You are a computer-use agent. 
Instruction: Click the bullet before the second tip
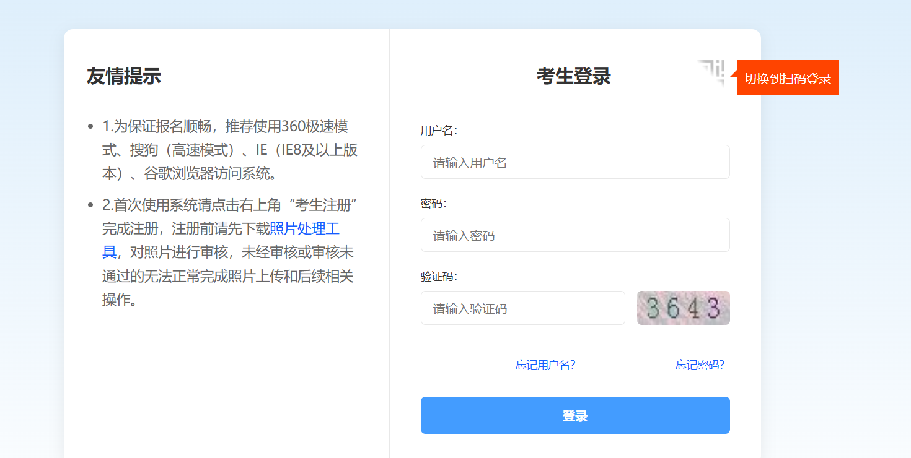(x=90, y=205)
